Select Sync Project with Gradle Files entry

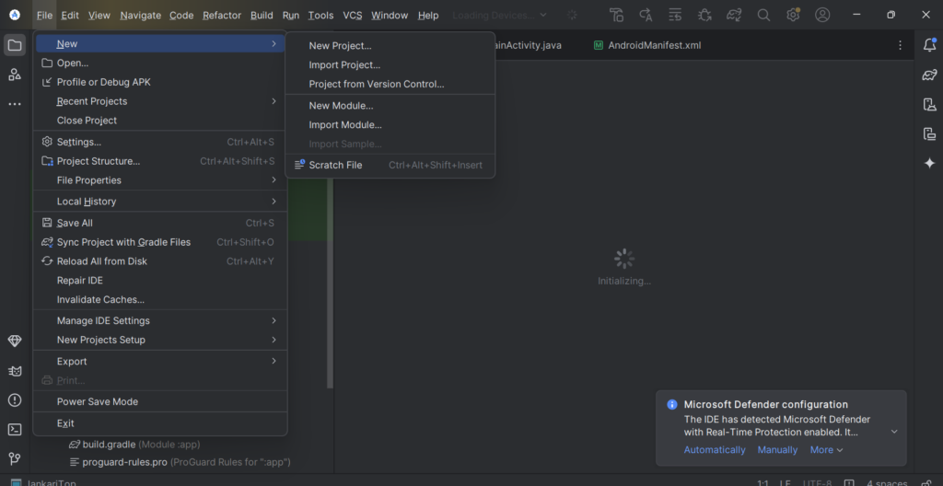pos(160,242)
